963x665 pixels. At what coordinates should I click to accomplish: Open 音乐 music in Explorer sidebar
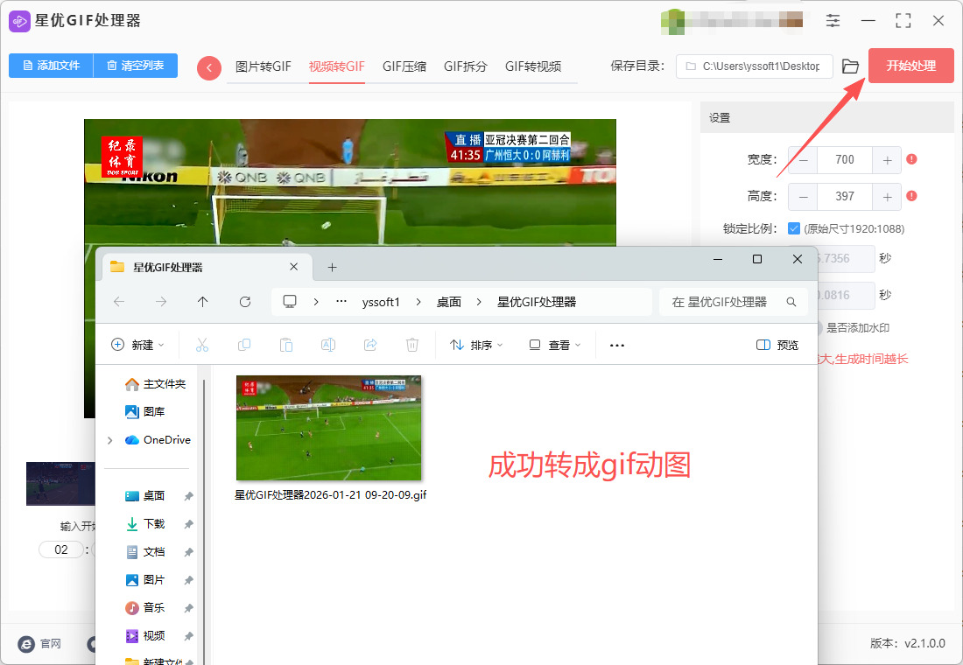point(145,608)
